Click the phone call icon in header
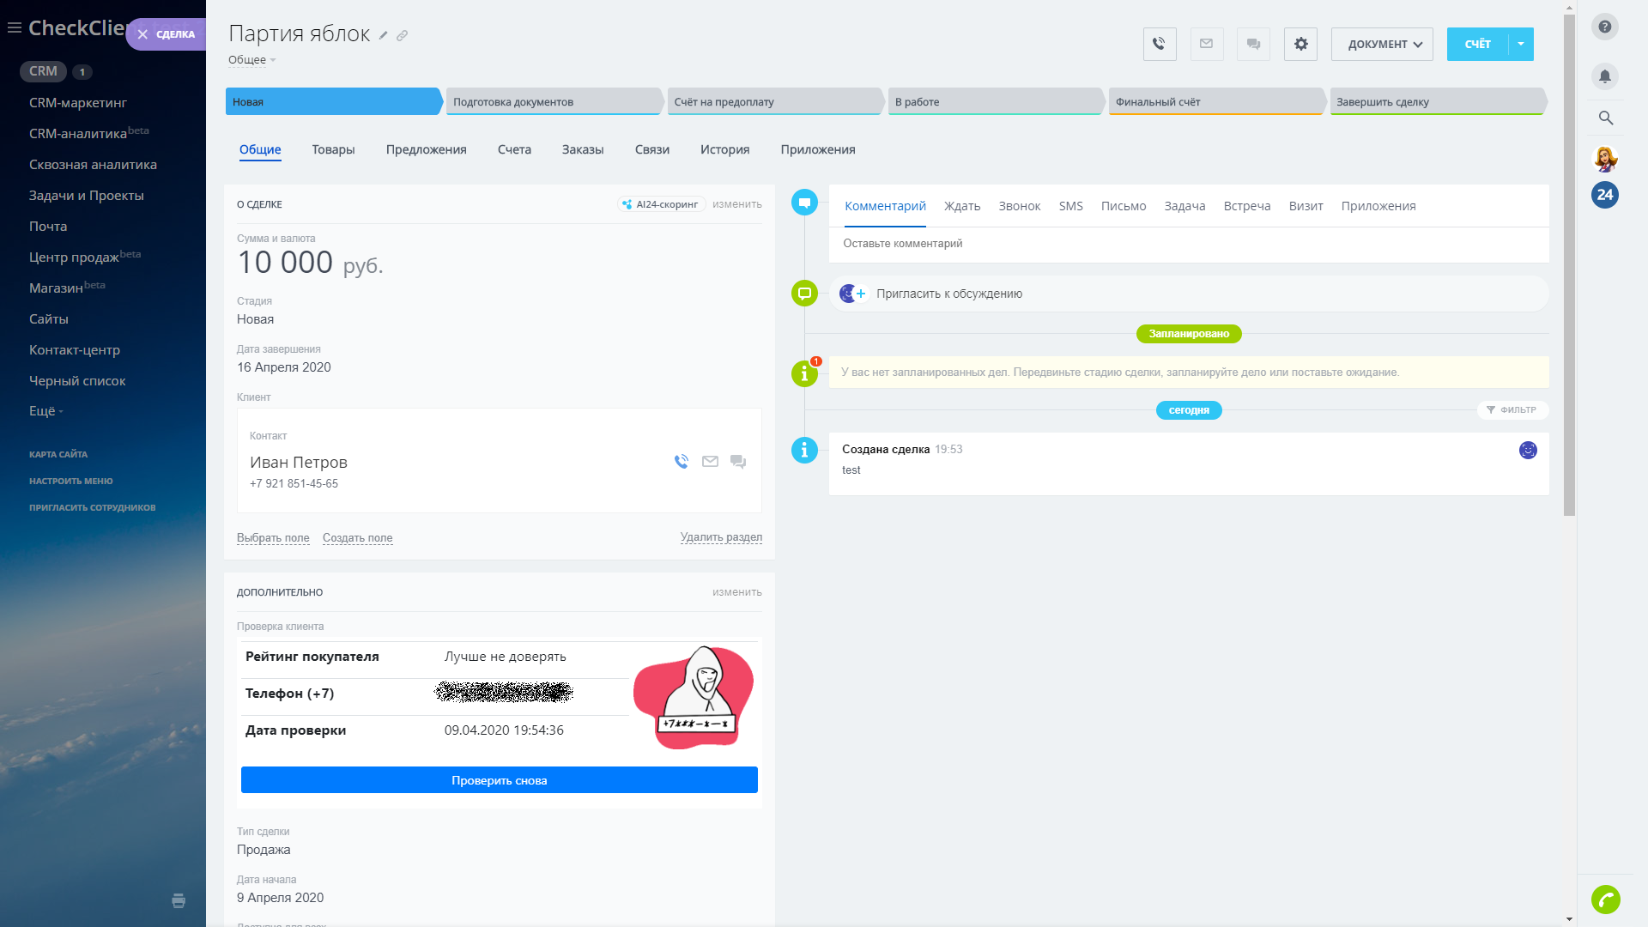The image size is (1648, 927). (x=1159, y=44)
